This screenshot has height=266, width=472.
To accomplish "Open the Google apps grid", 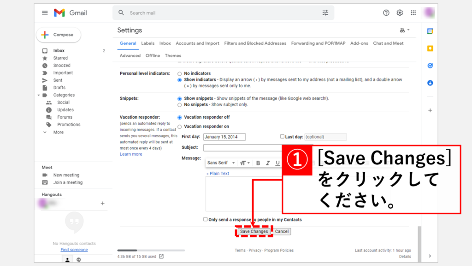I will [413, 13].
